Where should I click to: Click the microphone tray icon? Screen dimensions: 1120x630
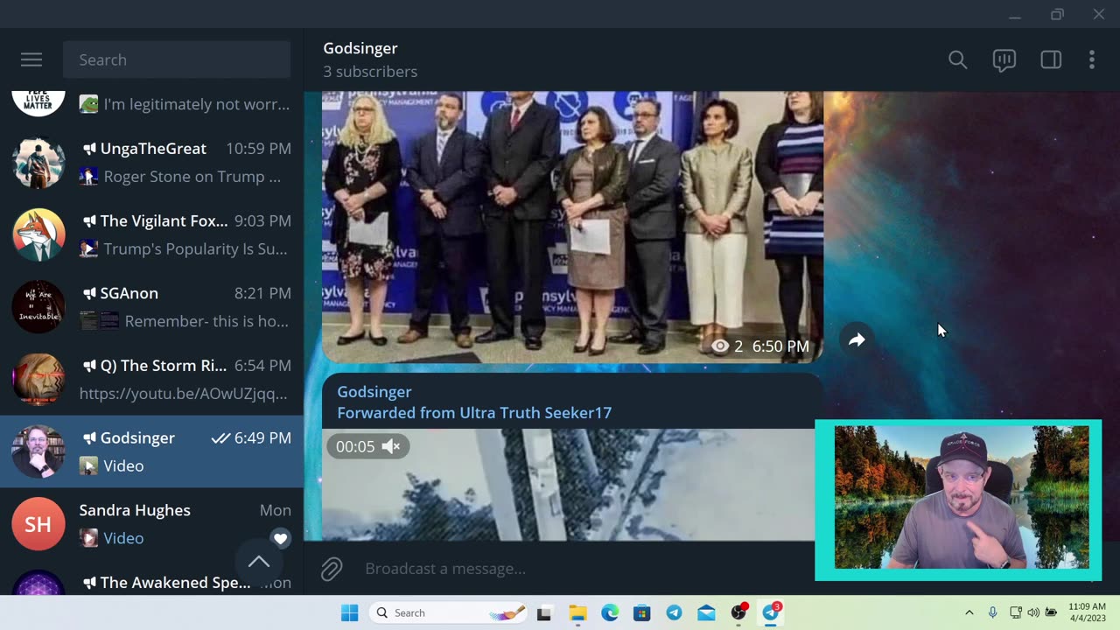click(992, 612)
